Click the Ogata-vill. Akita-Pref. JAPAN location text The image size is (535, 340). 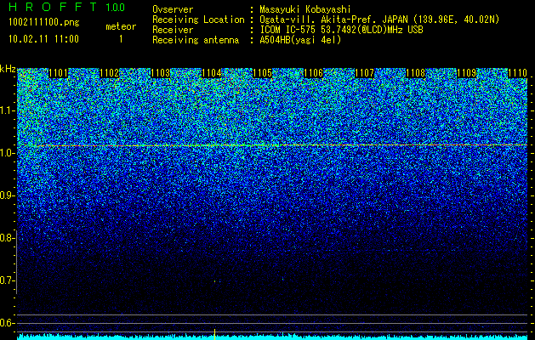[379, 20]
